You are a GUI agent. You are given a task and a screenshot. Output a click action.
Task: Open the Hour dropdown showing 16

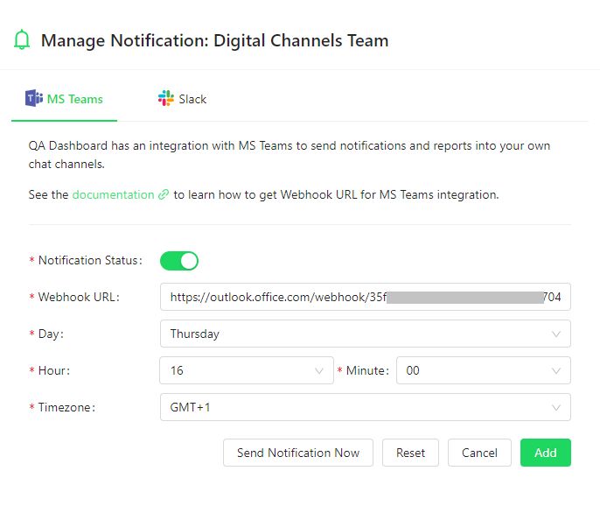247,370
